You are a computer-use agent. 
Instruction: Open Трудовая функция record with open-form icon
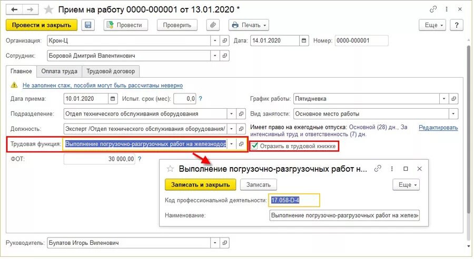click(x=241, y=144)
